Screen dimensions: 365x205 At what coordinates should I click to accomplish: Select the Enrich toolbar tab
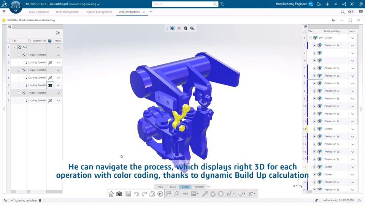pos(185,187)
